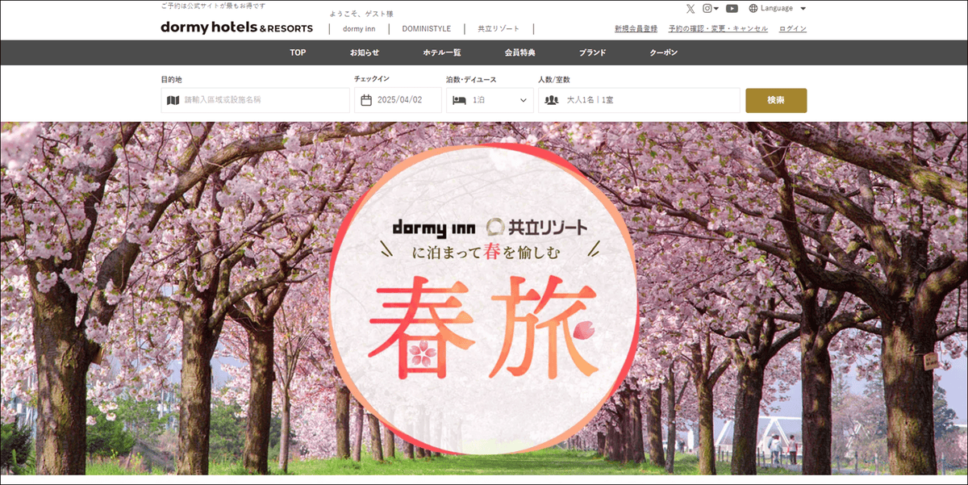Go to the クーポン menu item
The height and width of the screenshot is (485, 968).
pyautogui.click(x=664, y=52)
